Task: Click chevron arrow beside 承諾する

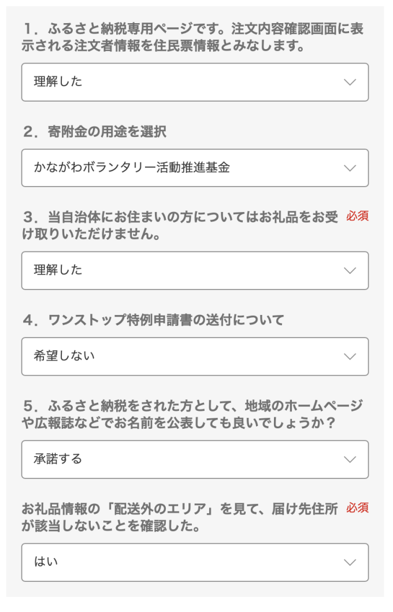Action: tap(350, 459)
